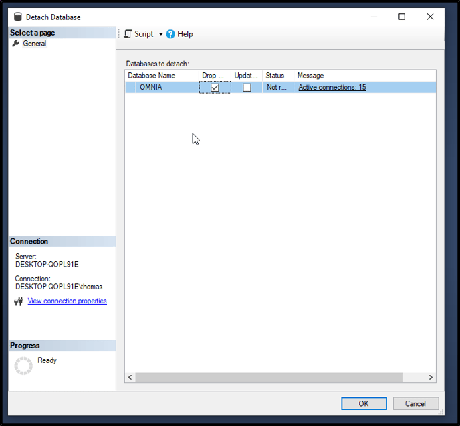Screen dimensions: 460x426
Task: Click the horizontal scrollbar thumb
Action: tap(269, 377)
